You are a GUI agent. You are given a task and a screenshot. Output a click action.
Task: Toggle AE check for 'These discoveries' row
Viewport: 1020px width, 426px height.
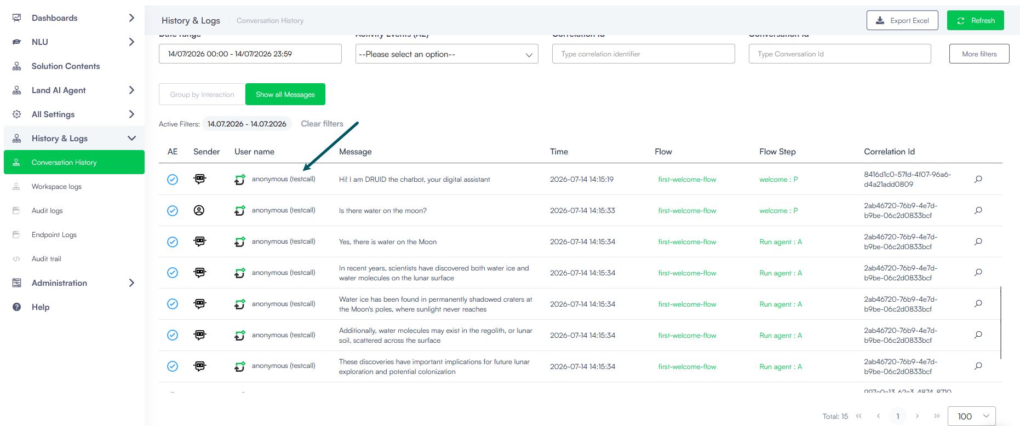[x=173, y=366]
